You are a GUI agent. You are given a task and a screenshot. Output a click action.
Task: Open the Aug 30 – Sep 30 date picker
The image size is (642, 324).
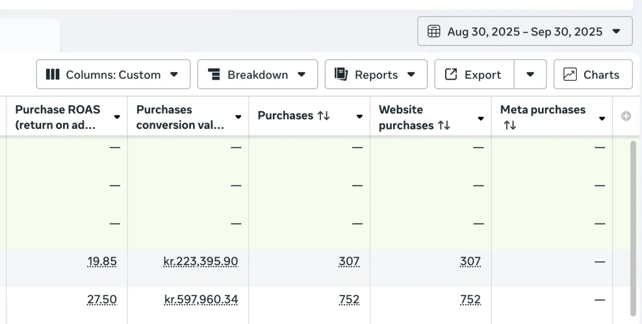[524, 32]
